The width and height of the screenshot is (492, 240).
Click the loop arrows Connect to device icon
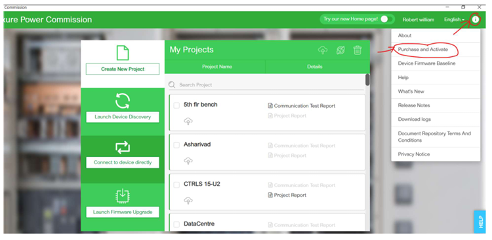[123, 147]
